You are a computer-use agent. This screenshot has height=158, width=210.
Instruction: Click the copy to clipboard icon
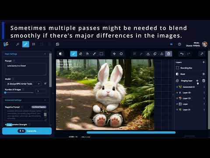point(155,54)
